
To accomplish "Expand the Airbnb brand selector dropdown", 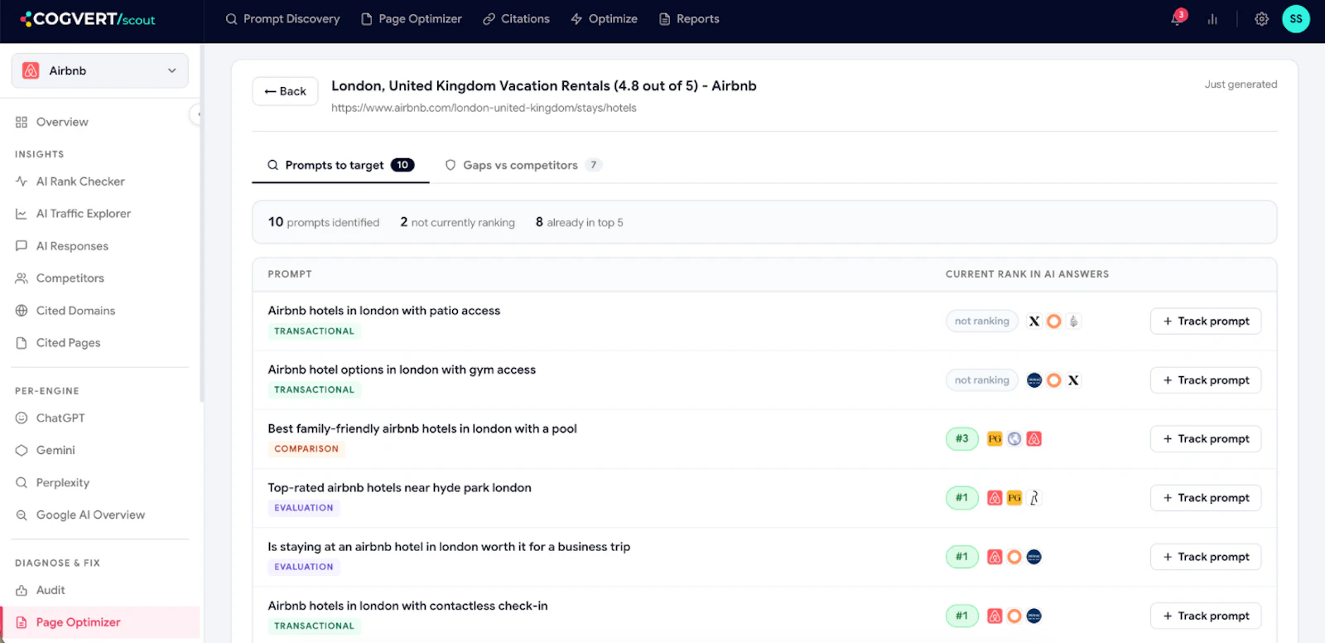I will [100, 70].
